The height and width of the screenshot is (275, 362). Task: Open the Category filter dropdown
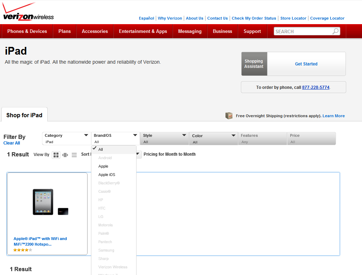coord(67,139)
